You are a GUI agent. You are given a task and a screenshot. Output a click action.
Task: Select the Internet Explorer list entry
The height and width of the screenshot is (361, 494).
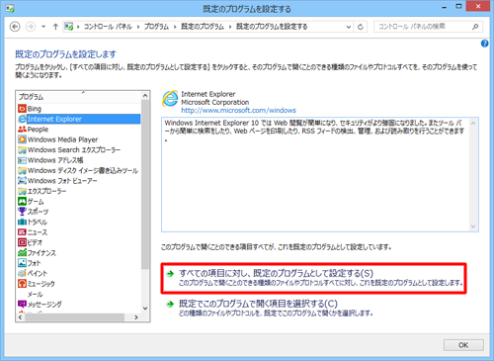pos(79,119)
